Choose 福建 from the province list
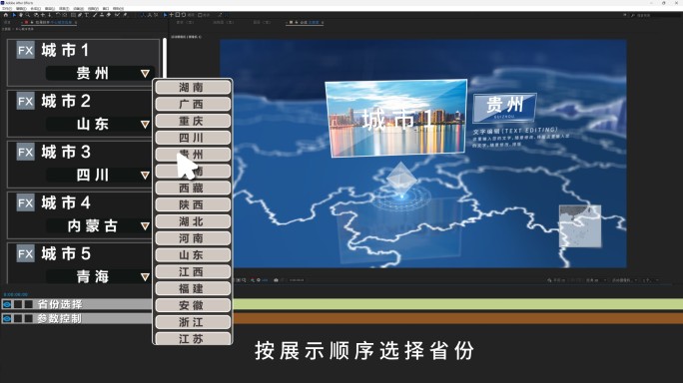The height and width of the screenshot is (383, 683). pos(193,288)
